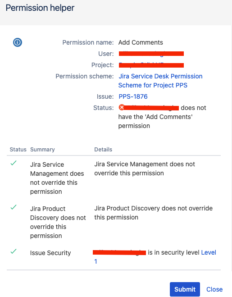Click the green checkmark for Jira Service Management
The image size is (232, 297).
tap(14, 163)
